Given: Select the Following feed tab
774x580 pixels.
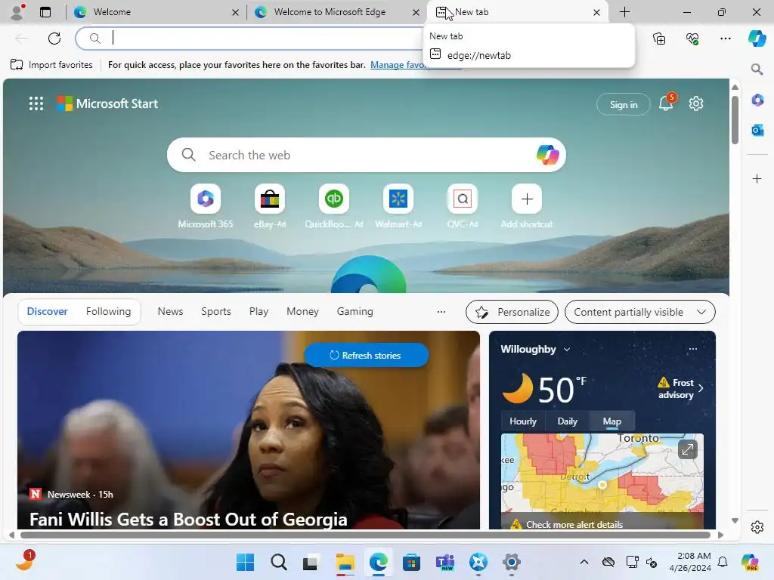Looking at the screenshot, I should (x=108, y=311).
